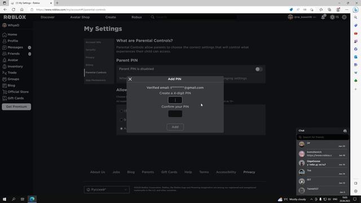The width and height of the screenshot is (361, 203).
Task: Open chat with GigaGoose
Action: (x=323, y=163)
